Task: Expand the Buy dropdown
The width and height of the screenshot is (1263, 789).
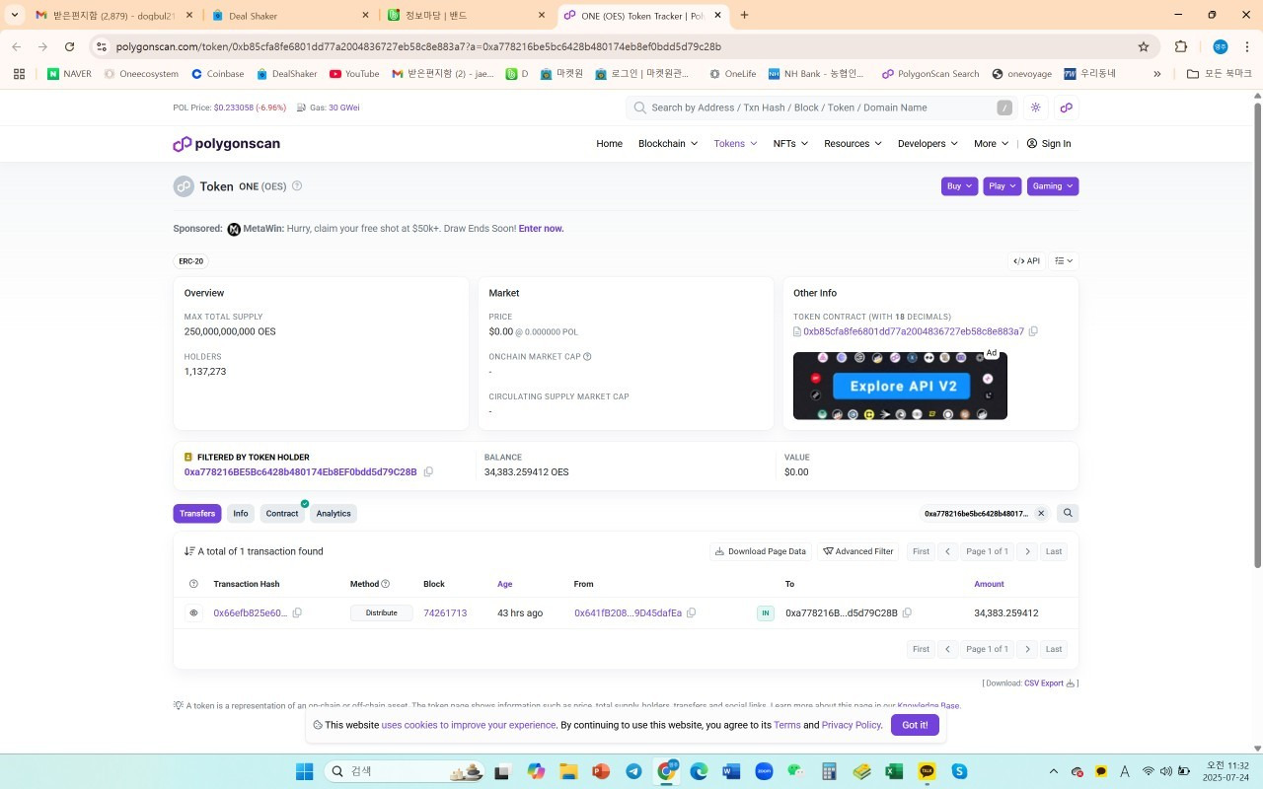Action: point(959,186)
